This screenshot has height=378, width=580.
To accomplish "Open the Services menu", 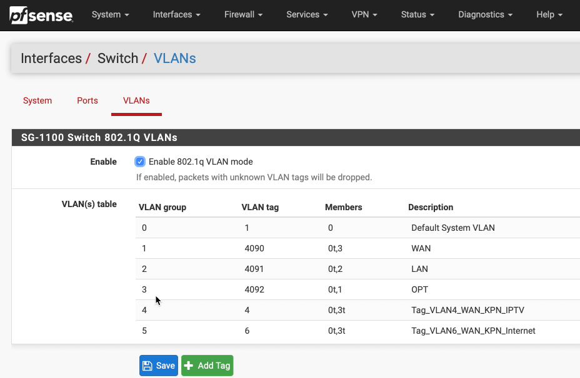I will tap(307, 14).
